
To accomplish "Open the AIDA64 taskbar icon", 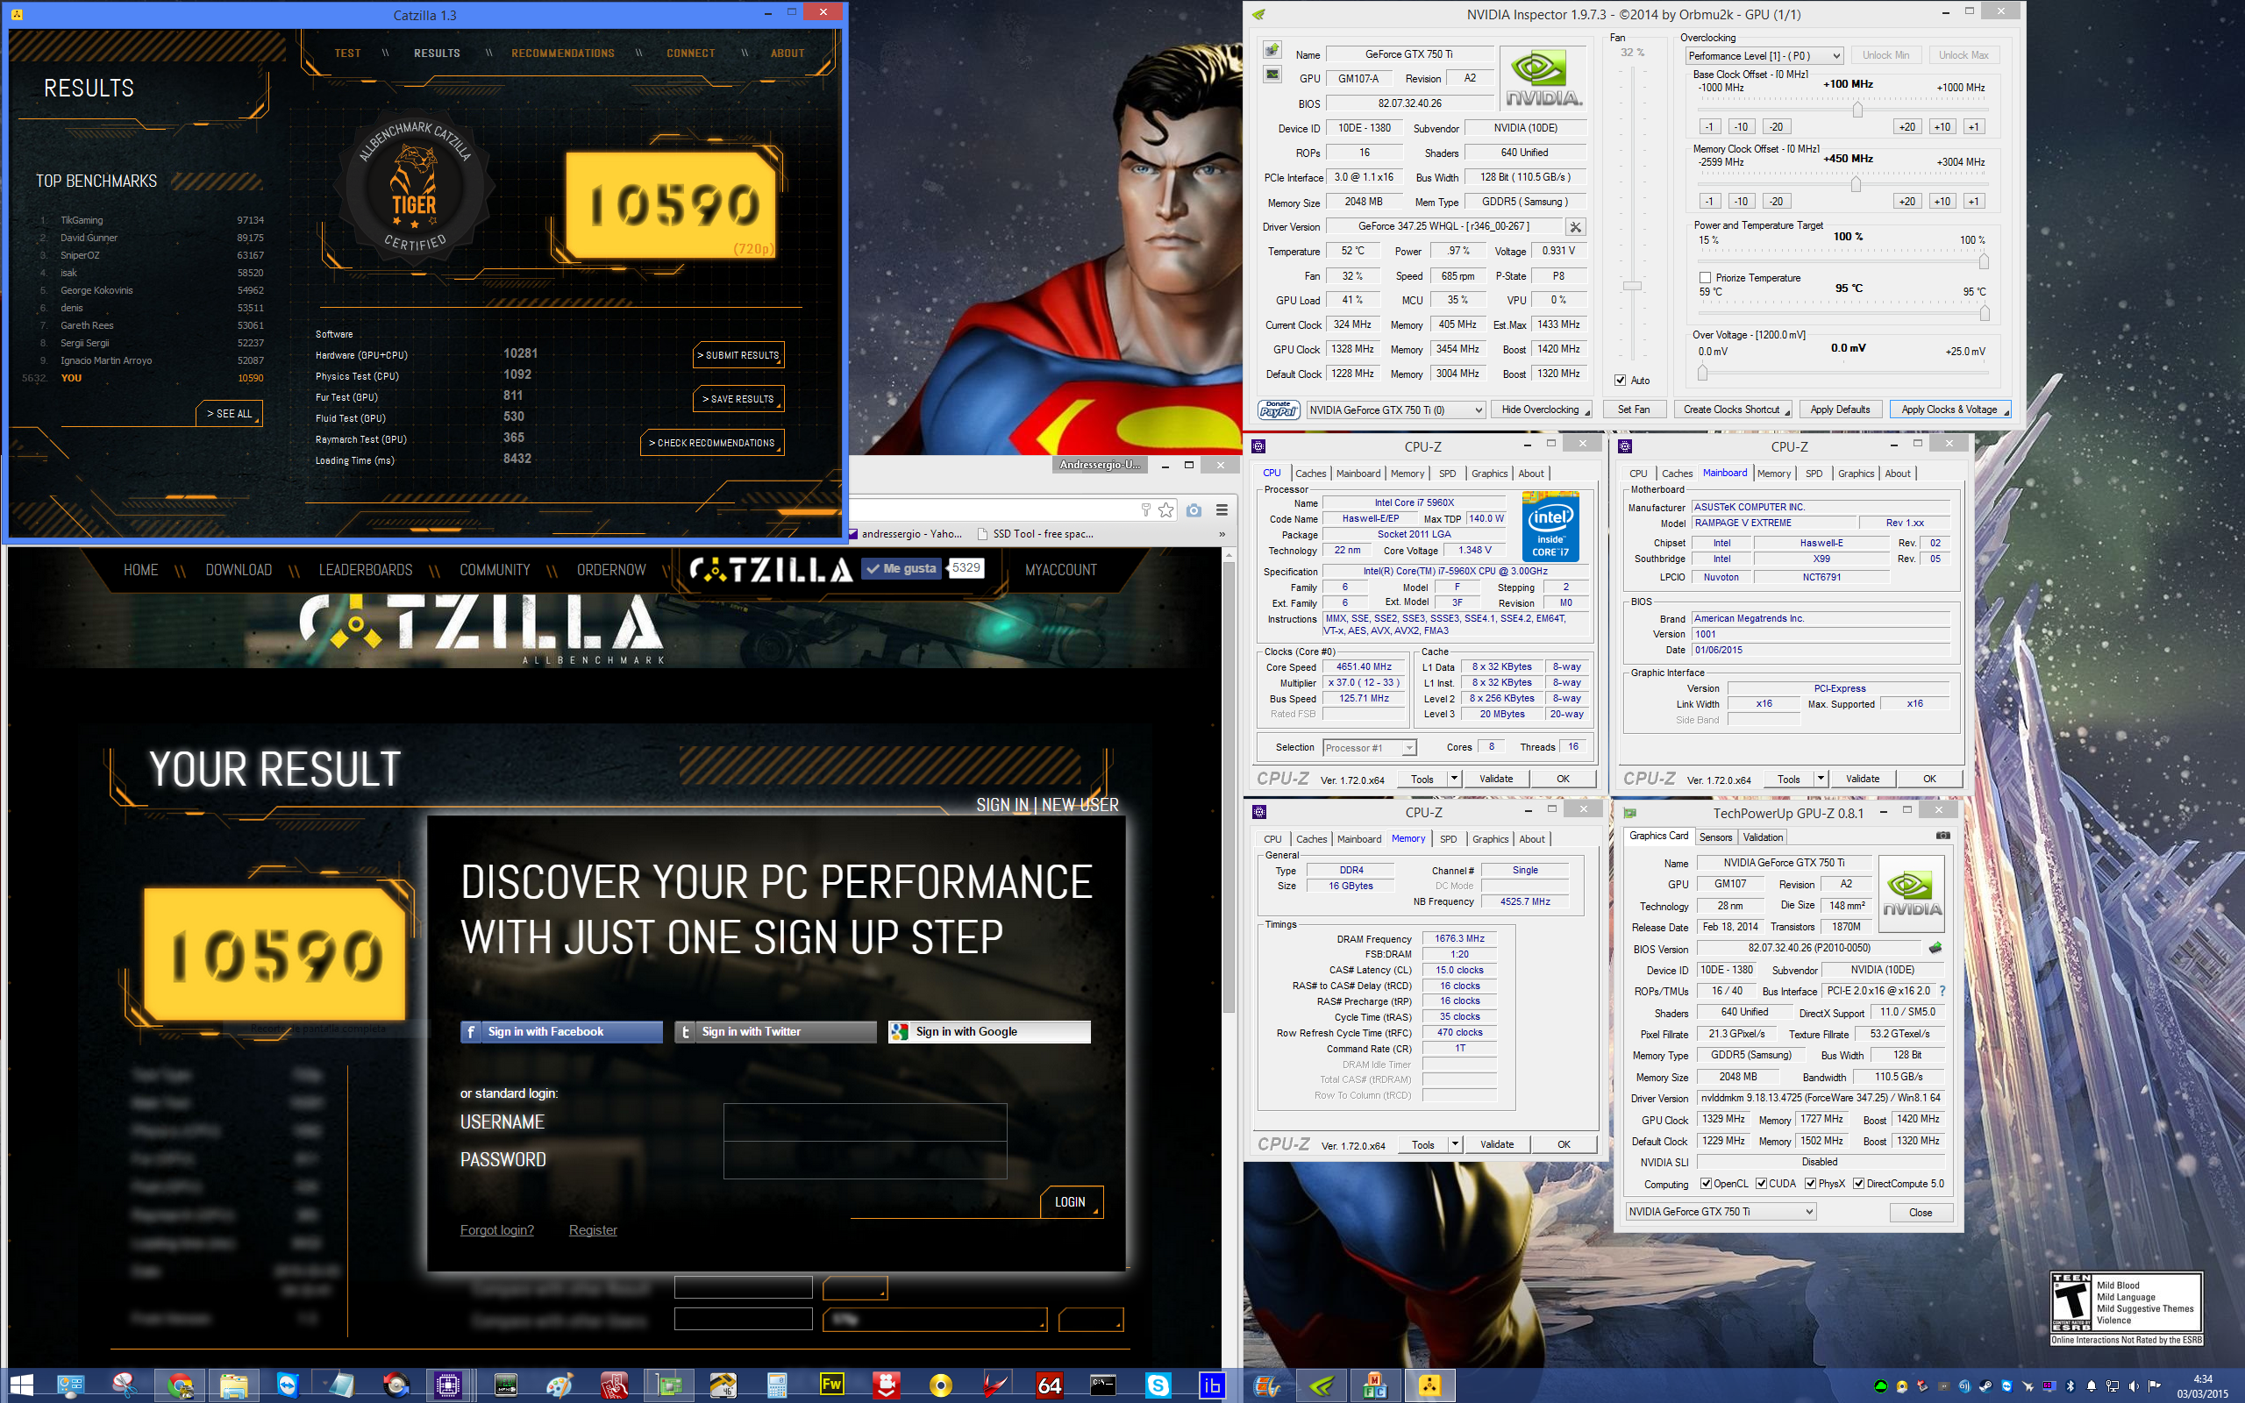I will pos(1049,1385).
